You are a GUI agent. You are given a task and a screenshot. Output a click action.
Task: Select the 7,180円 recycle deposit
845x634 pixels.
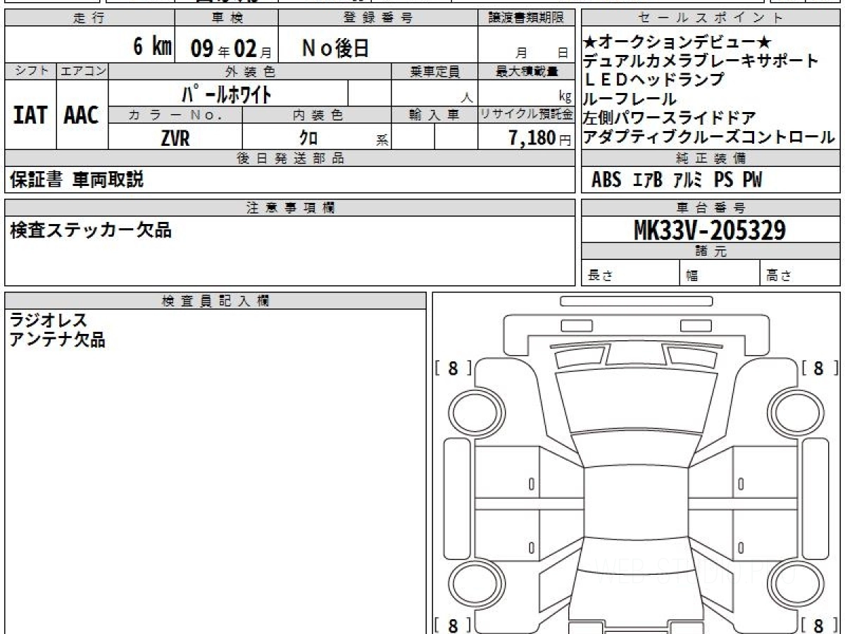(539, 138)
